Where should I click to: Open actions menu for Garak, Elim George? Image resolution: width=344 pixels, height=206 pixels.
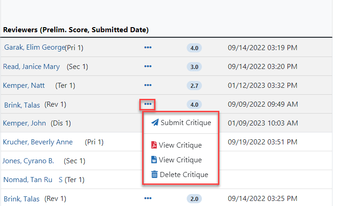coord(148,47)
